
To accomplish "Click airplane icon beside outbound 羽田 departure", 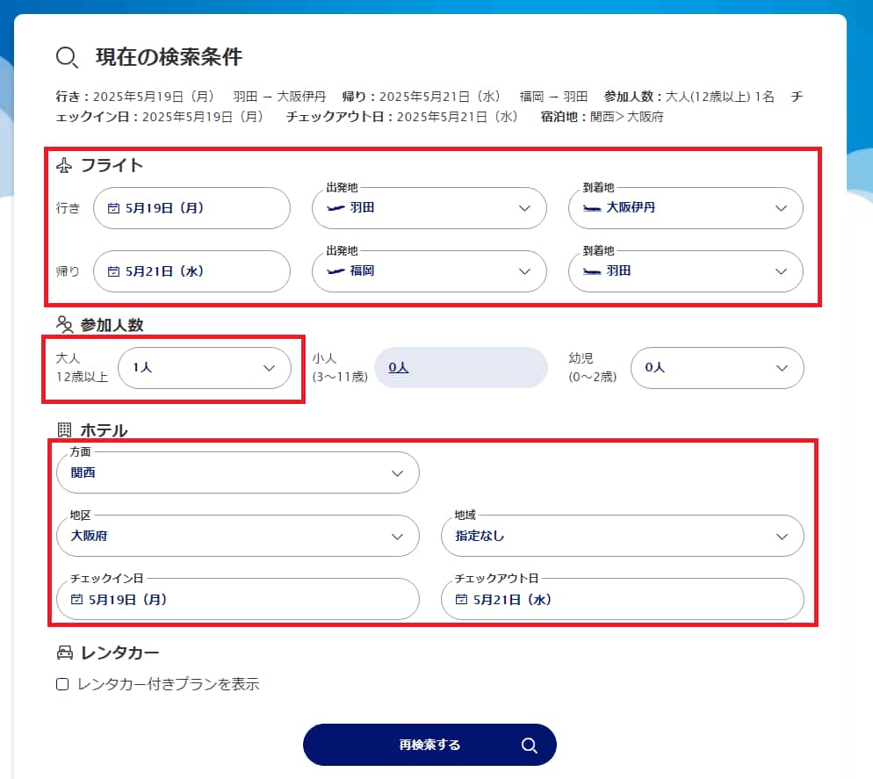I will (x=335, y=208).
